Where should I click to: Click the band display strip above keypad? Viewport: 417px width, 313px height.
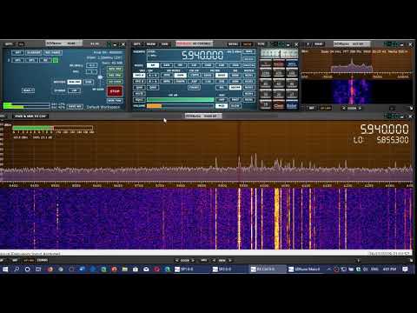point(279,54)
